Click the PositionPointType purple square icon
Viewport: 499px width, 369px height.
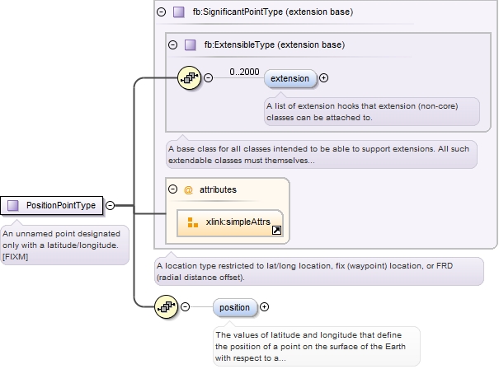point(13,204)
